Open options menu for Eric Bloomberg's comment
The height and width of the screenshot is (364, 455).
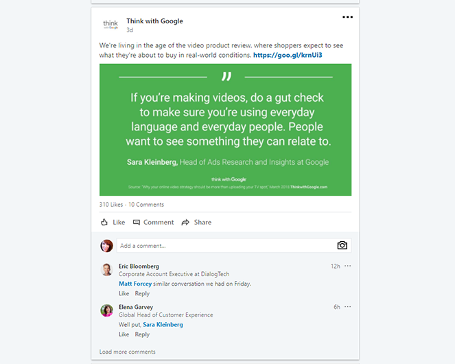pos(348,266)
